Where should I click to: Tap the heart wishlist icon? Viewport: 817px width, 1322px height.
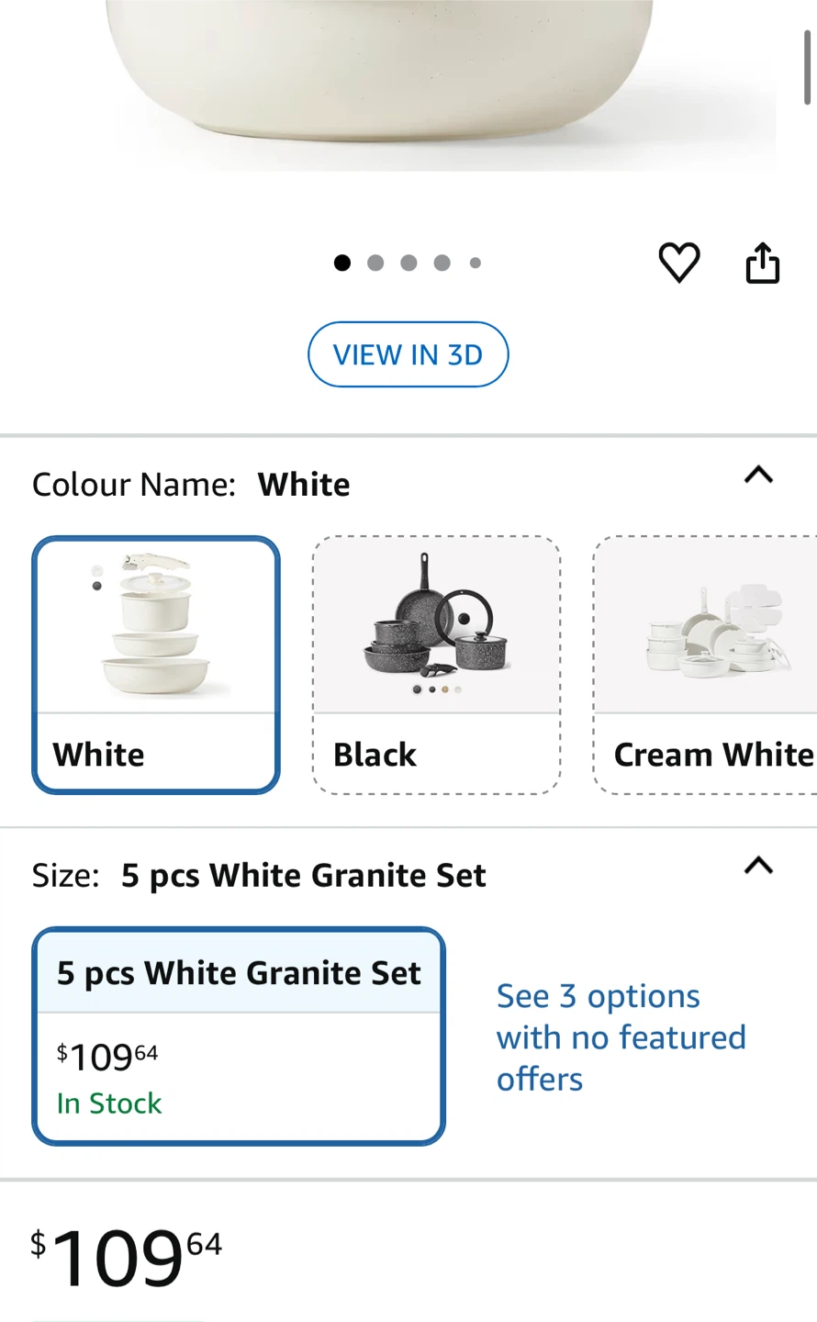(x=679, y=263)
